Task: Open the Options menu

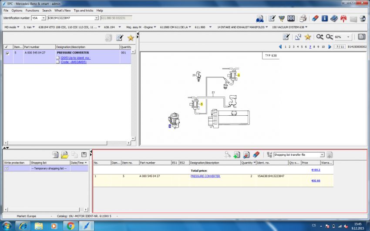Action: click(17, 10)
